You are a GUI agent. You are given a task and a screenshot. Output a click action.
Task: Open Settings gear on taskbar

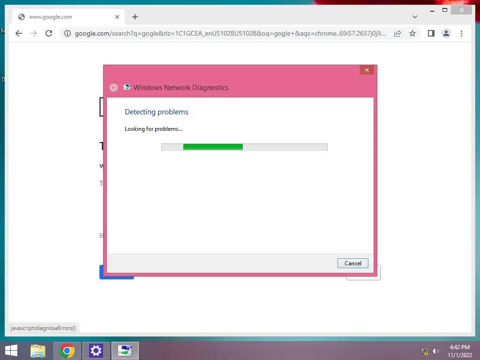pyautogui.click(x=96, y=351)
